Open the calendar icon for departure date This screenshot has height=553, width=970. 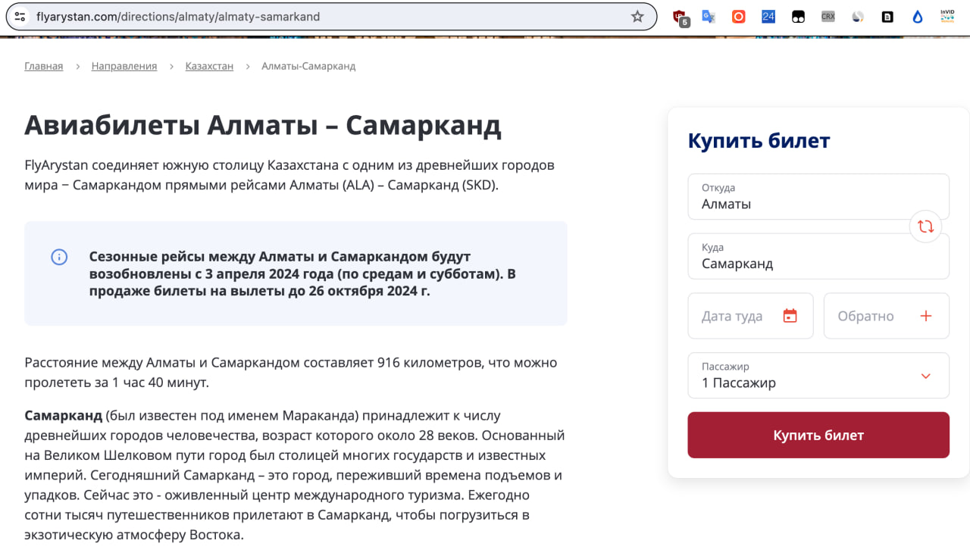point(790,316)
